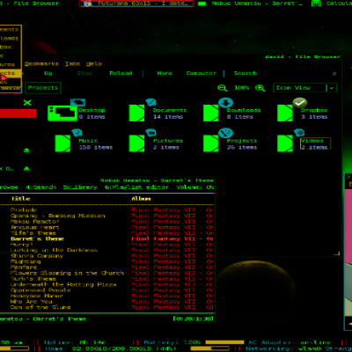Viewport: 352px width, 352px height.
Task: Click the upper eject triangle in sidebar
Action: [26, 150]
